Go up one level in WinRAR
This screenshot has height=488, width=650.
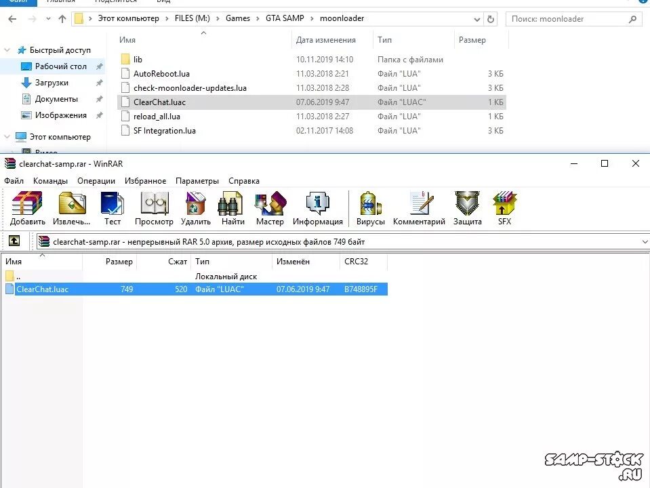coord(14,241)
